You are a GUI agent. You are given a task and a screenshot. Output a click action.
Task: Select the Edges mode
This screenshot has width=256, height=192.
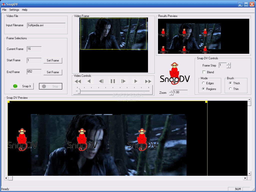coord(203,83)
